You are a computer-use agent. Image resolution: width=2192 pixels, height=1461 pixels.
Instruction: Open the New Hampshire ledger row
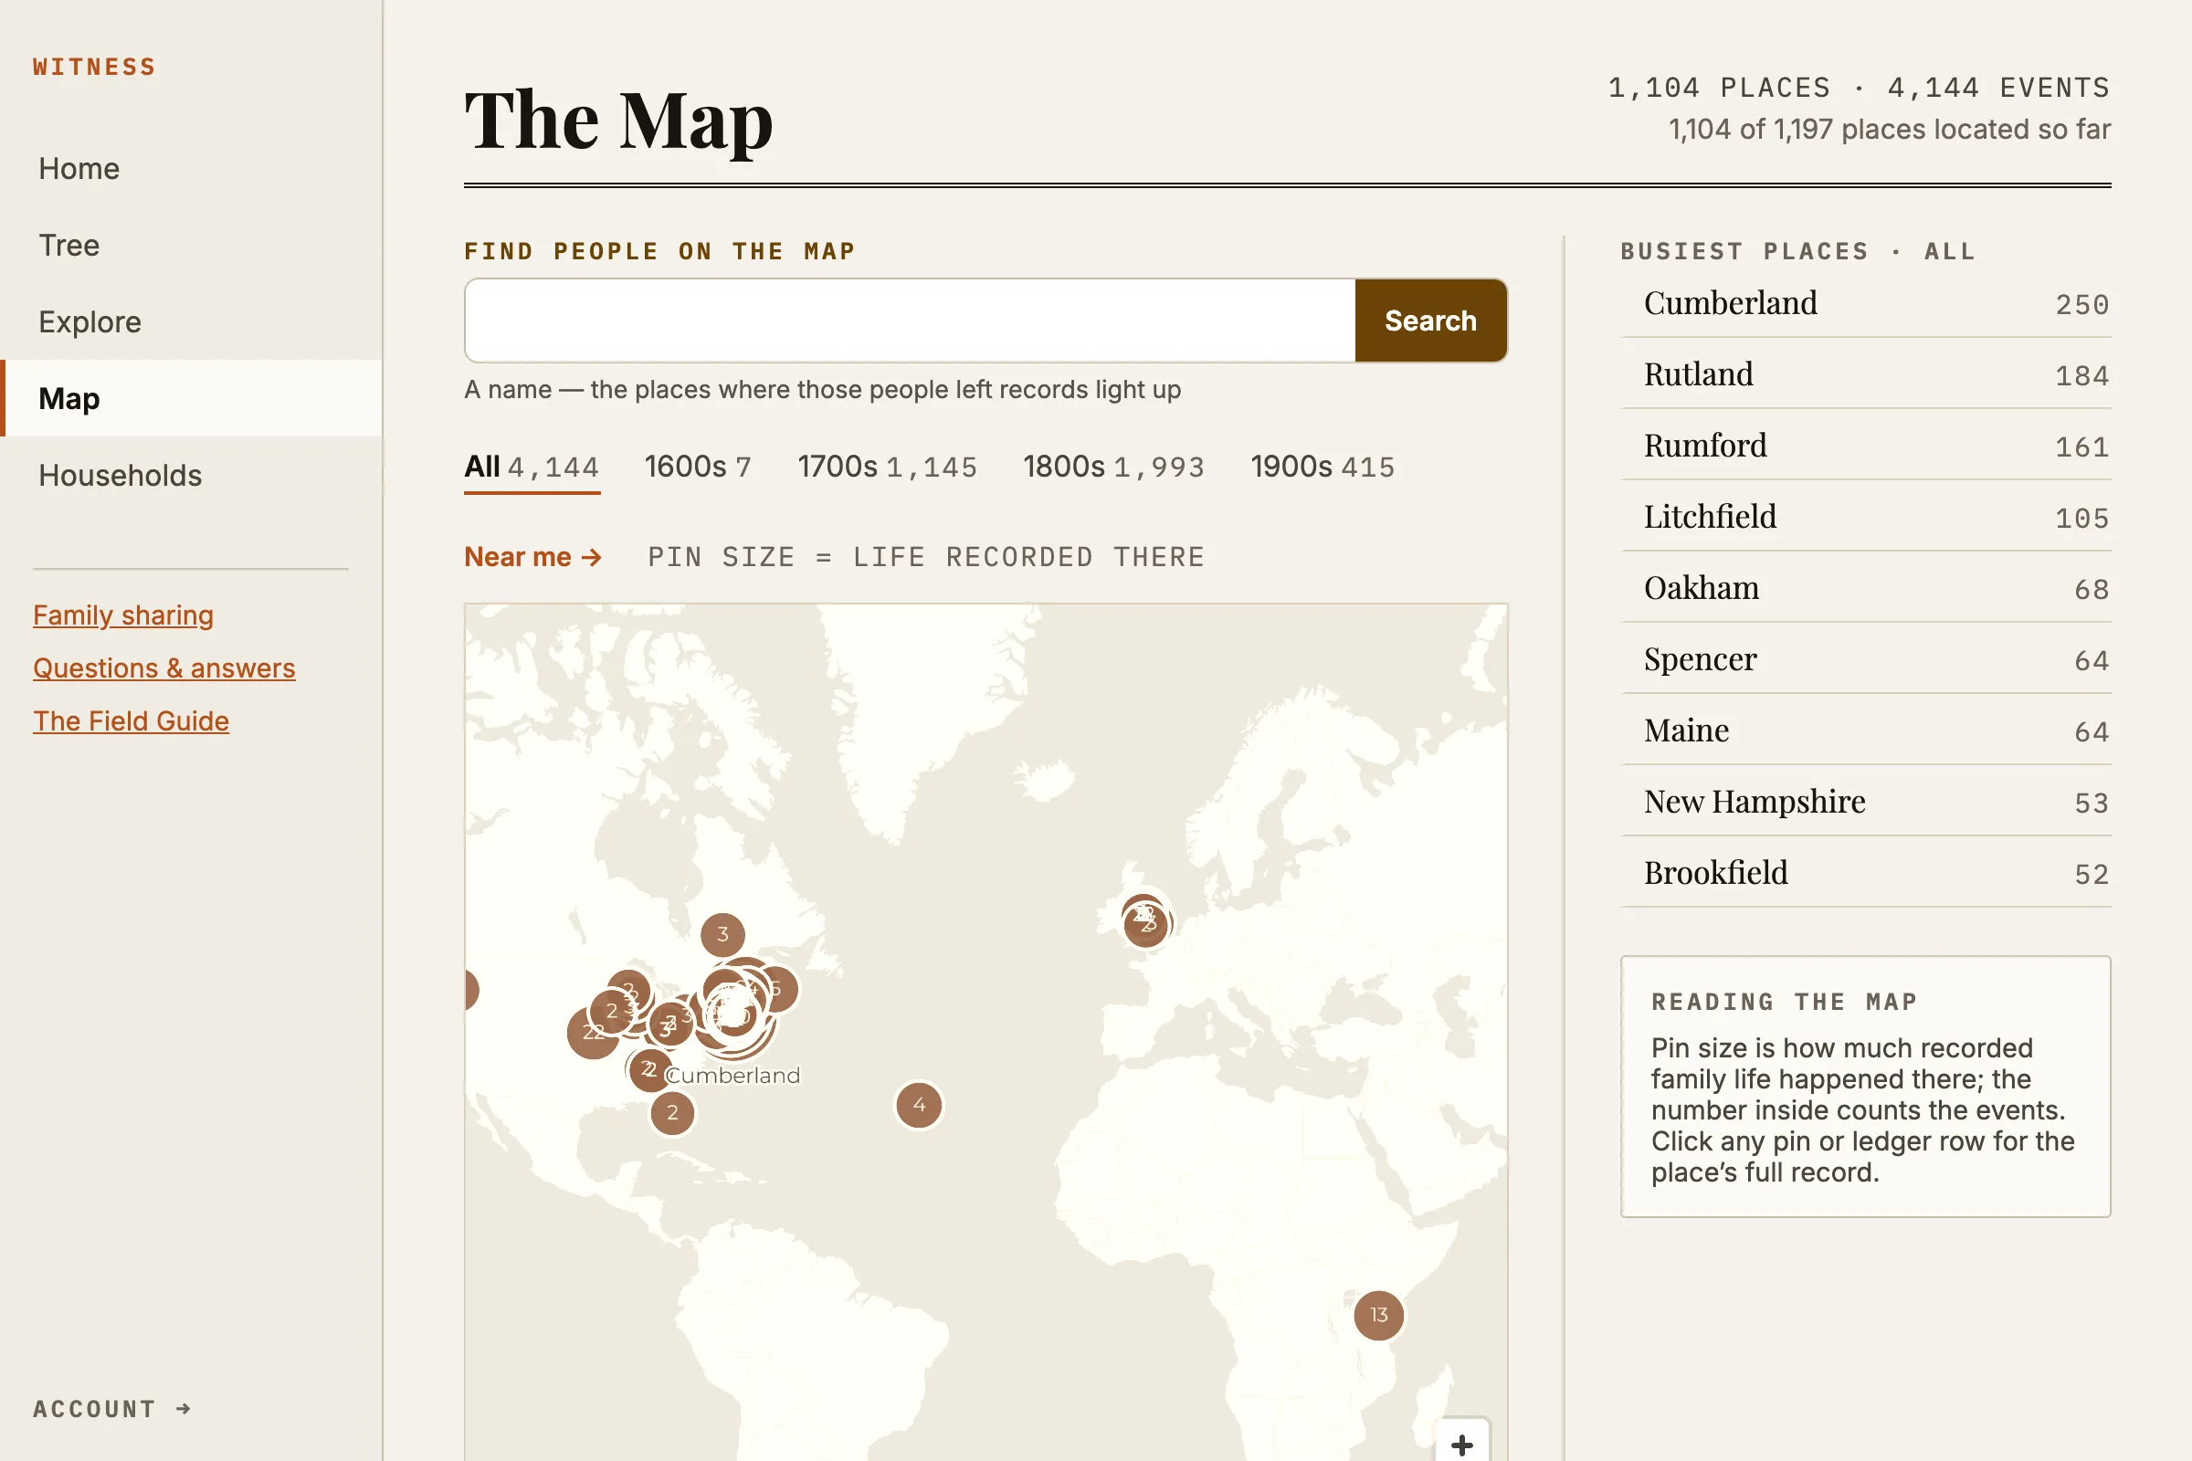tap(1866, 802)
